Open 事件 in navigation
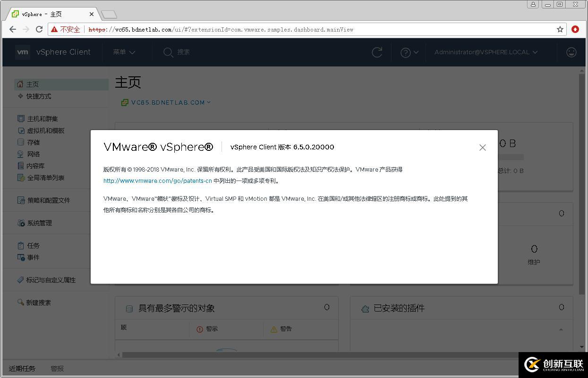Image resolution: width=588 pixels, height=378 pixels. (x=33, y=257)
